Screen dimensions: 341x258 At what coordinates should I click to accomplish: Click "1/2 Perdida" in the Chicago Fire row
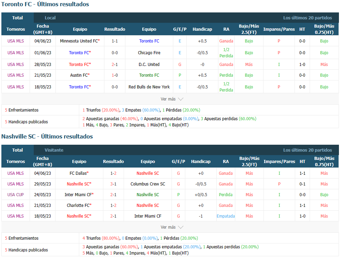tap(226, 53)
